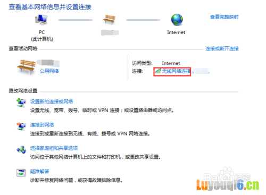Click the 查看基本网络信息并设置连接 page title

point(50,7)
